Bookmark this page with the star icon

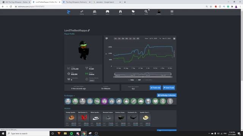(x=211, y=7)
